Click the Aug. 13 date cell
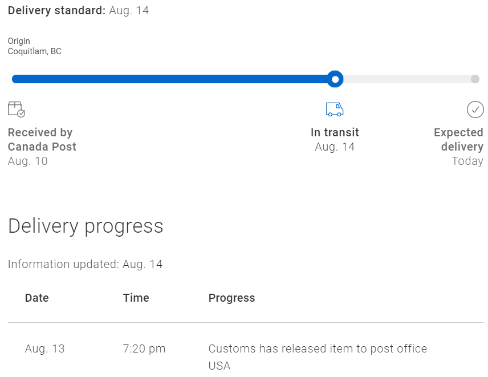The image size is (488, 377). tap(44, 348)
